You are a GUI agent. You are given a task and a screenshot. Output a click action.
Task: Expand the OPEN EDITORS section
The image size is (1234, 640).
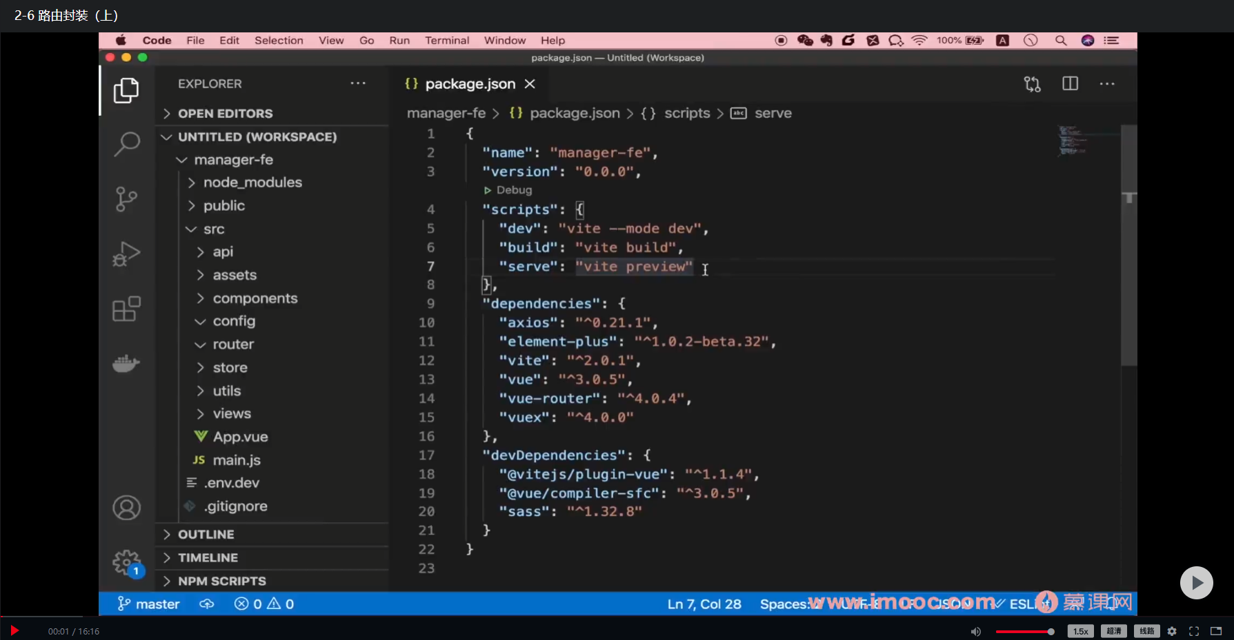pos(226,114)
